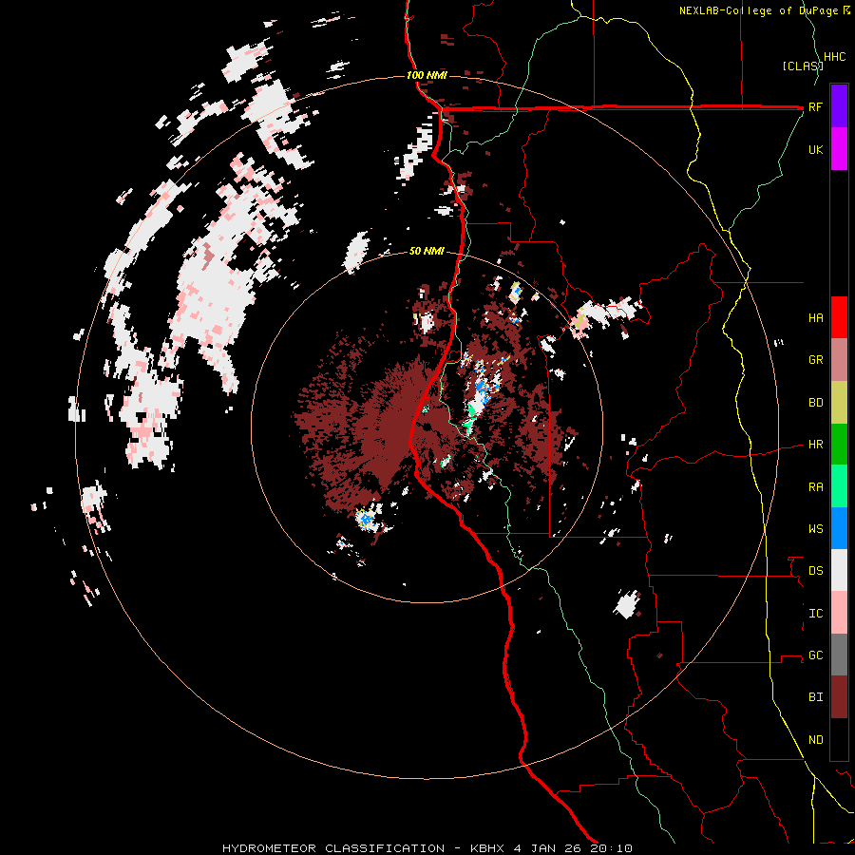Click the IC legend label

coord(815,614)
